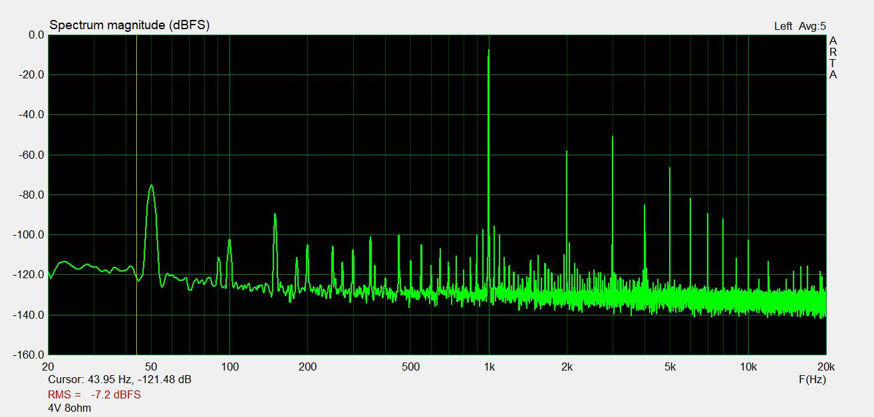Viewport: 874px width, 417px height.
Task: Click the cursor readout '43.95 Hz, -121.48 dB'
Action: 140,380
